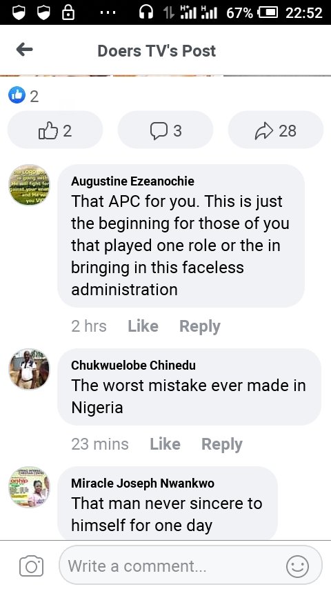Focus the Write a comment field

191,566
